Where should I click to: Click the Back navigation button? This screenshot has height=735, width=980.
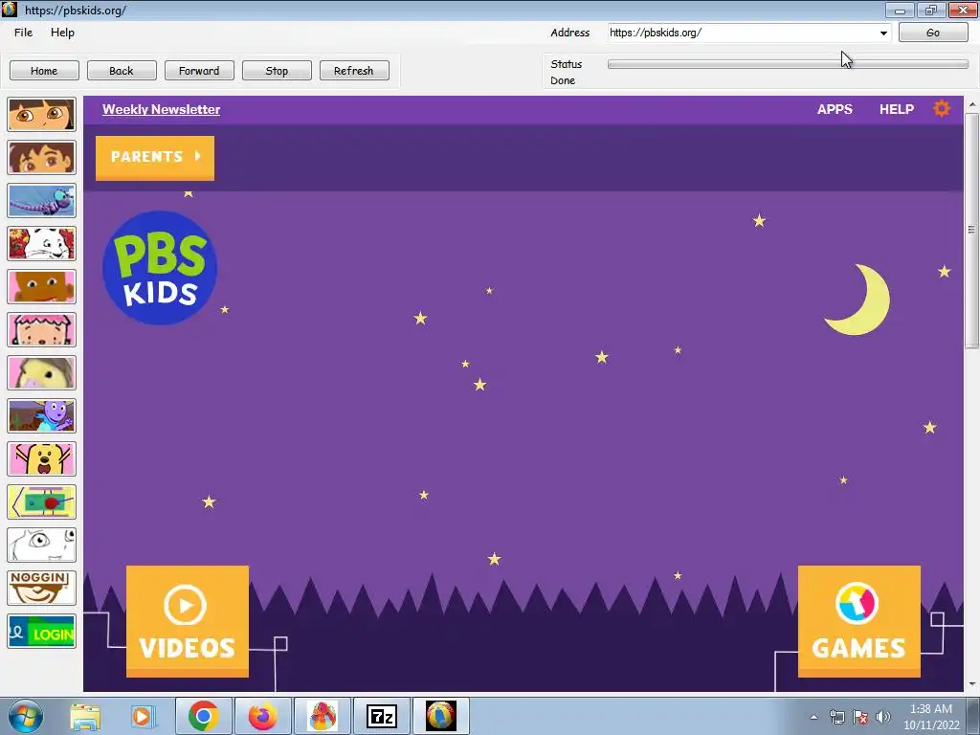122,71
